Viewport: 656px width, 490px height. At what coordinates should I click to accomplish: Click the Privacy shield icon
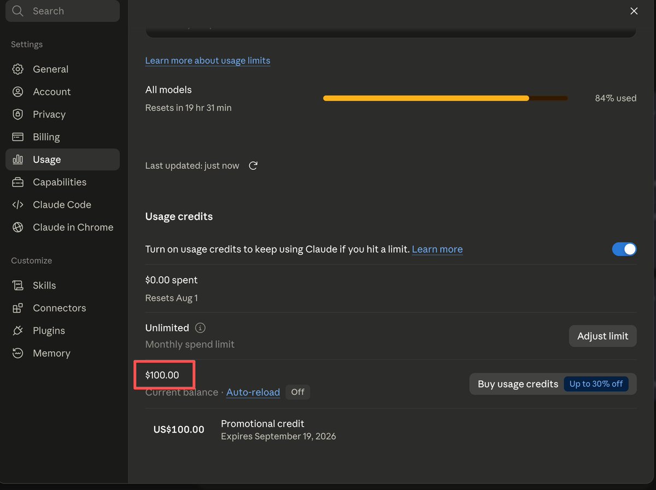pyautogui.click(x=18, y=114)
